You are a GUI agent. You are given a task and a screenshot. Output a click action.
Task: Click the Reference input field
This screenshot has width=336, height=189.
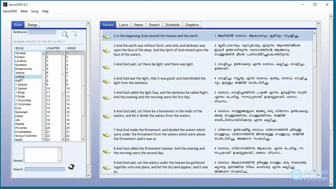[x=42, y=32]
